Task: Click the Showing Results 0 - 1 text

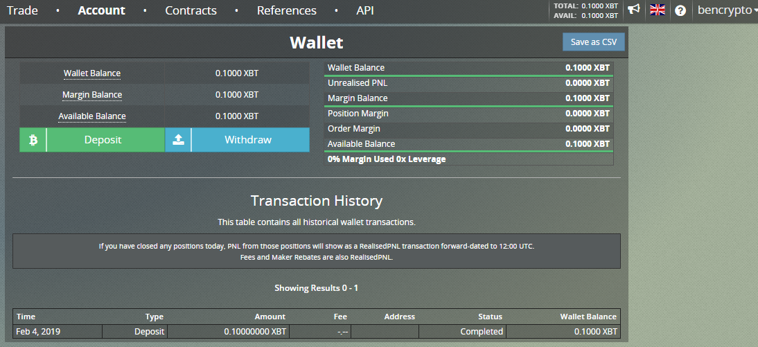Action: [x=316, y=288]
